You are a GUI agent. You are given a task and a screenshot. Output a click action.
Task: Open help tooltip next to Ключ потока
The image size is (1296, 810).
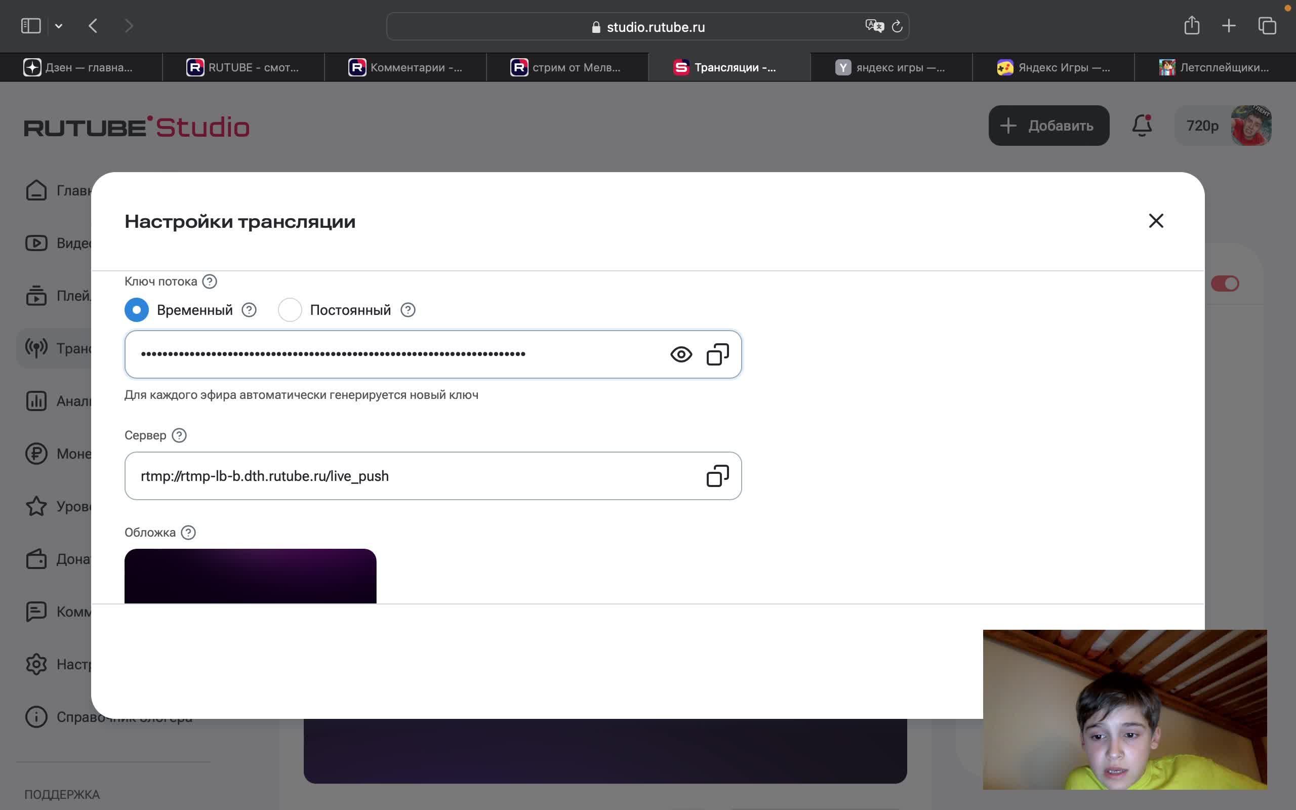[x=210, y=282]
